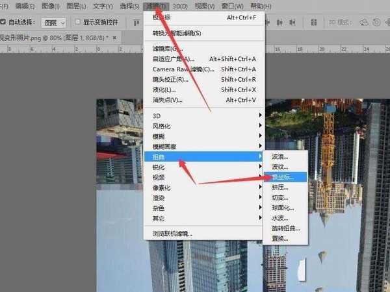Toggle the 显示变换控件 checkbox
390x292 pixels.
coord(79,22)
